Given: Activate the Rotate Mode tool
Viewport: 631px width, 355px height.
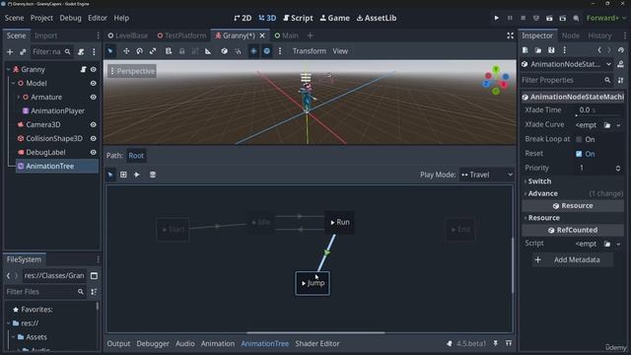Looking at the screenshot, I should [x=139, y=51].
